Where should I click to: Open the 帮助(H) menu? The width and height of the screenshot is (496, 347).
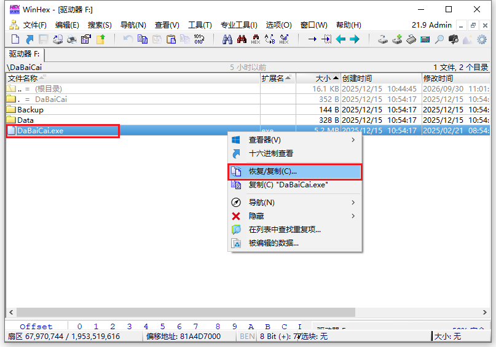pos(348,25)
